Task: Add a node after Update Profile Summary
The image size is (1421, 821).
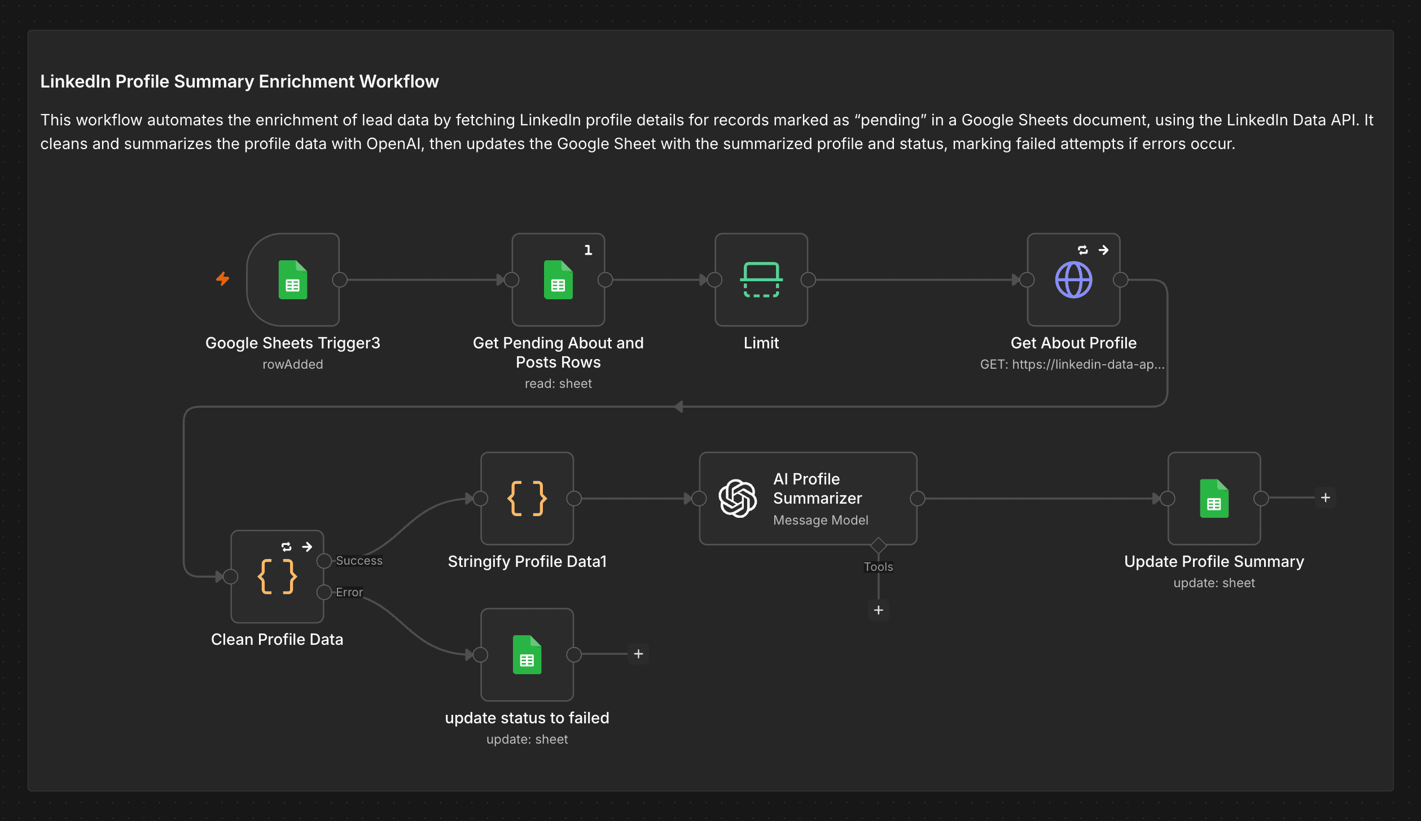Action: [1326, 498]
